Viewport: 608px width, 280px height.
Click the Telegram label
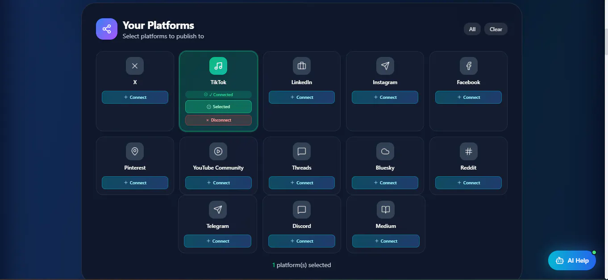(218, 226)
